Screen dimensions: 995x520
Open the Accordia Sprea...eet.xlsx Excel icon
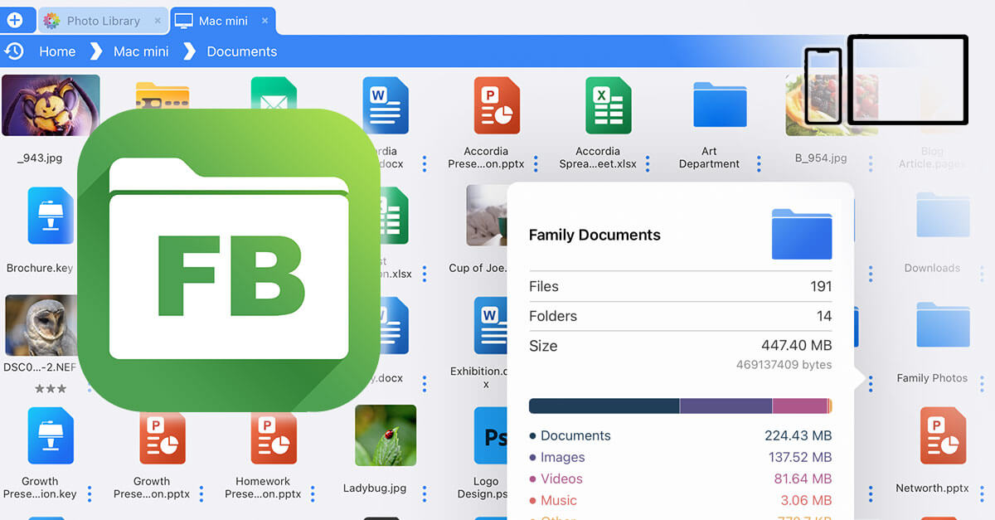(x=609, y=105)
